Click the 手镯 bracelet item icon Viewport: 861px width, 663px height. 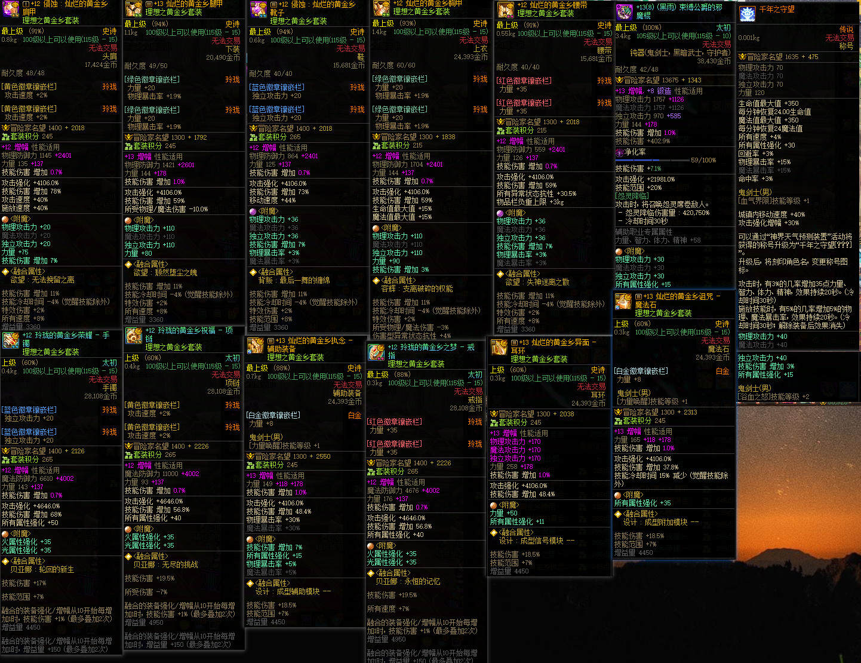(x=11, y=340)
